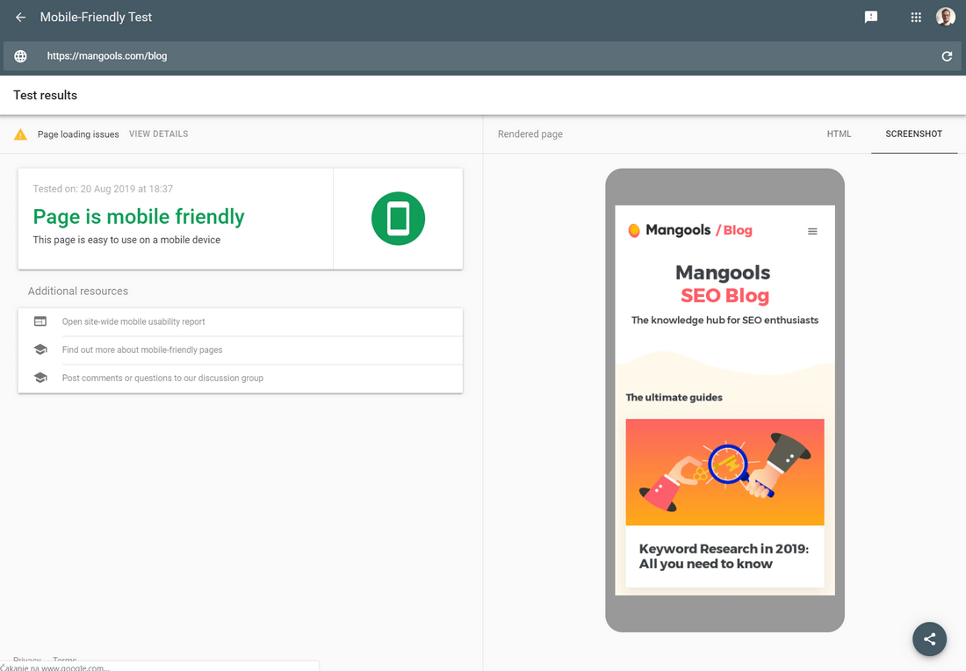The height and width of the screenshot is (671, 966).
Task: Go back using the left arrow icon
Action: click(20, 18)
